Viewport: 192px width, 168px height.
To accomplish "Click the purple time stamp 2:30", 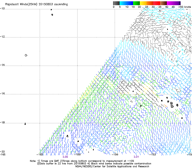I will coord(65,157).
